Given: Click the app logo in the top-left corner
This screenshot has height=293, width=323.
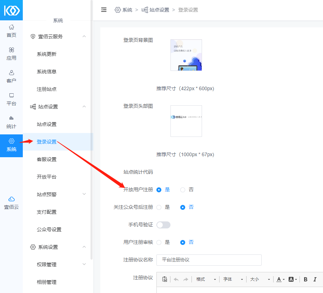Looking at the screenshot, I should pos(11,10).
